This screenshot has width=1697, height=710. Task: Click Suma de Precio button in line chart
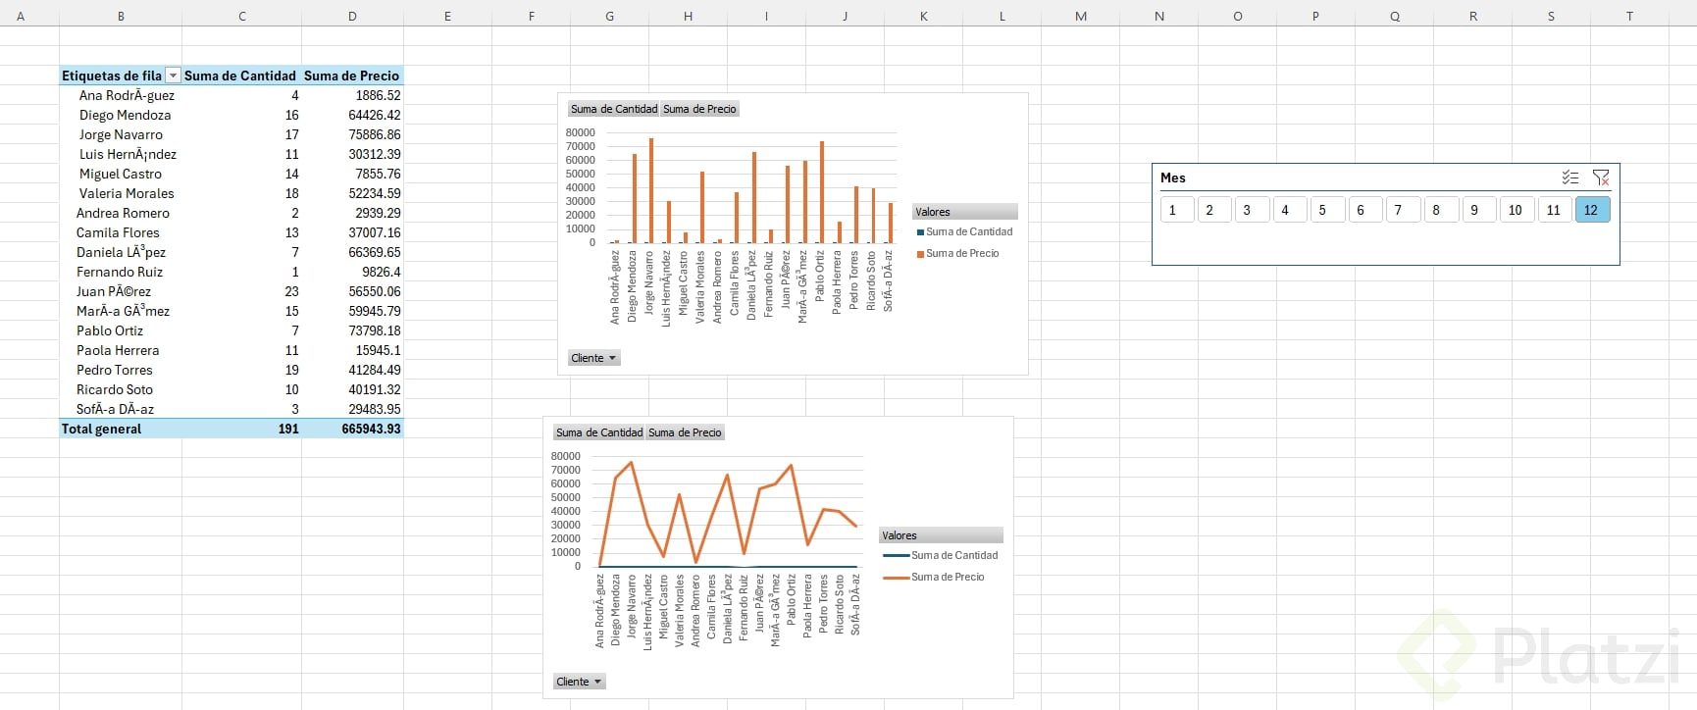coord(685,432)
